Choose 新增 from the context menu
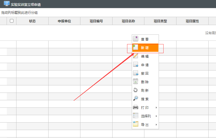 (x=145, y=48)
